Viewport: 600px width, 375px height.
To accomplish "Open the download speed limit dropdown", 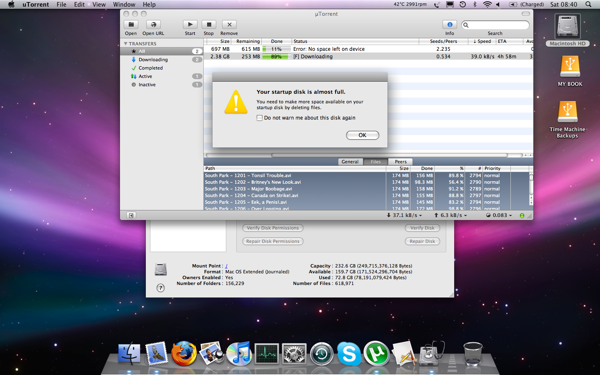I will pyautogui.click(x=404, y=215).
